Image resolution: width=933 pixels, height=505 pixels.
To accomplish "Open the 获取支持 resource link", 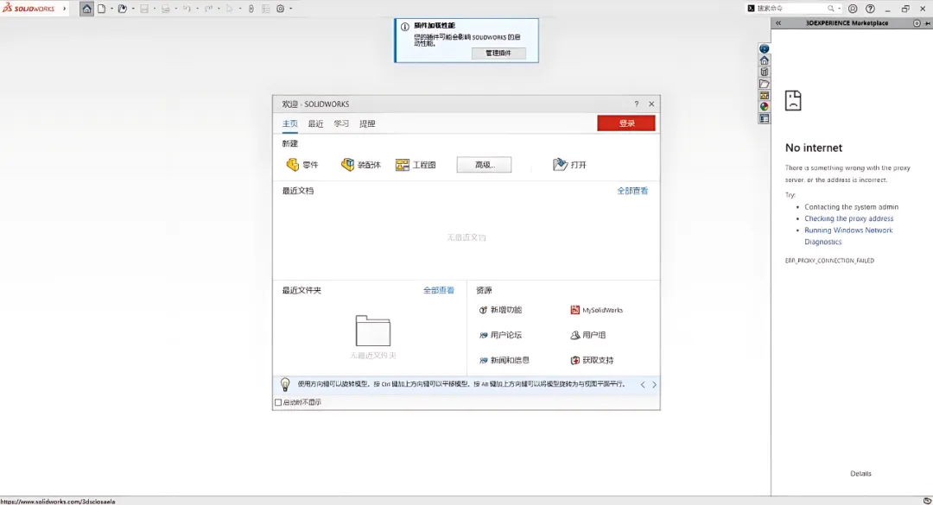I will click(x=592, y=360).
